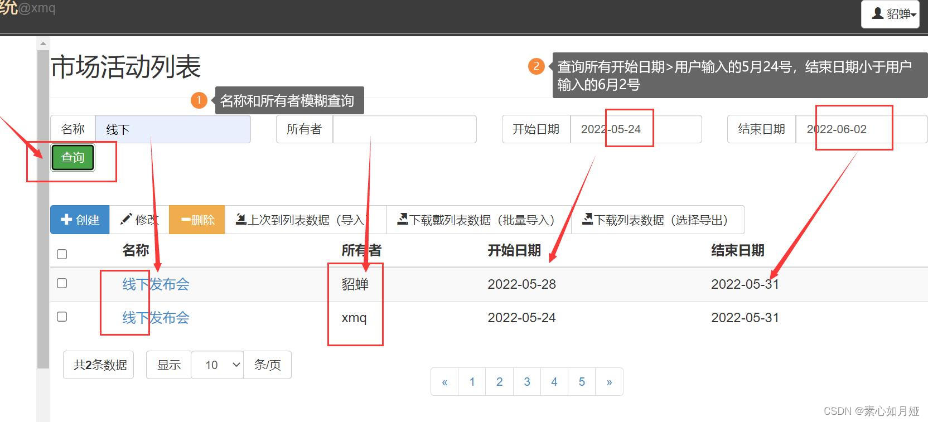The image size is (928, 422).
Task: Go to previous page with « button
Action: pos(444,382)
